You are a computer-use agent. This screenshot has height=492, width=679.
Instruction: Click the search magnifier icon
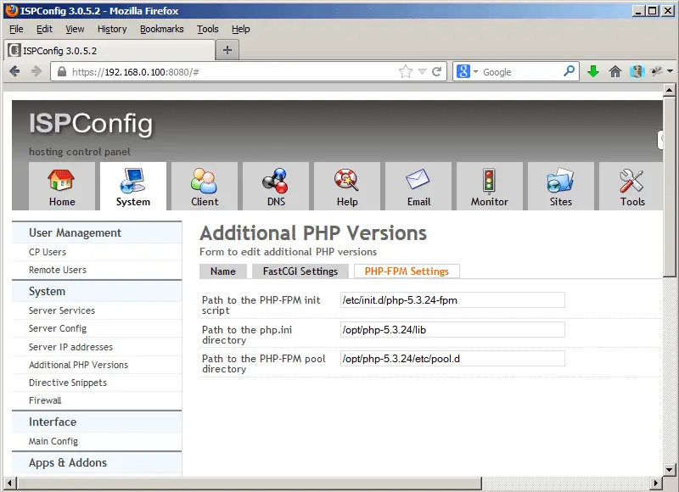[x=569, y=70]
